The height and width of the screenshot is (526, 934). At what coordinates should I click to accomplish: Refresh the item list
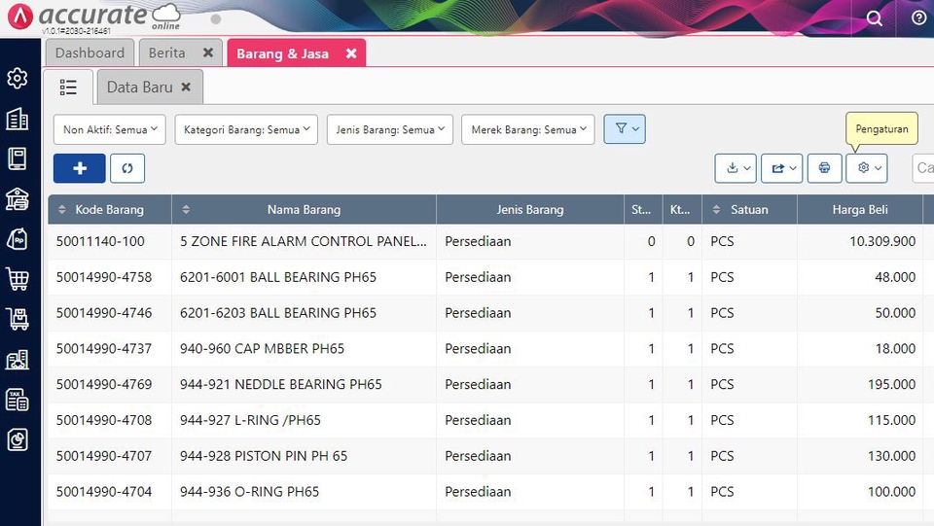click(127, 168)
